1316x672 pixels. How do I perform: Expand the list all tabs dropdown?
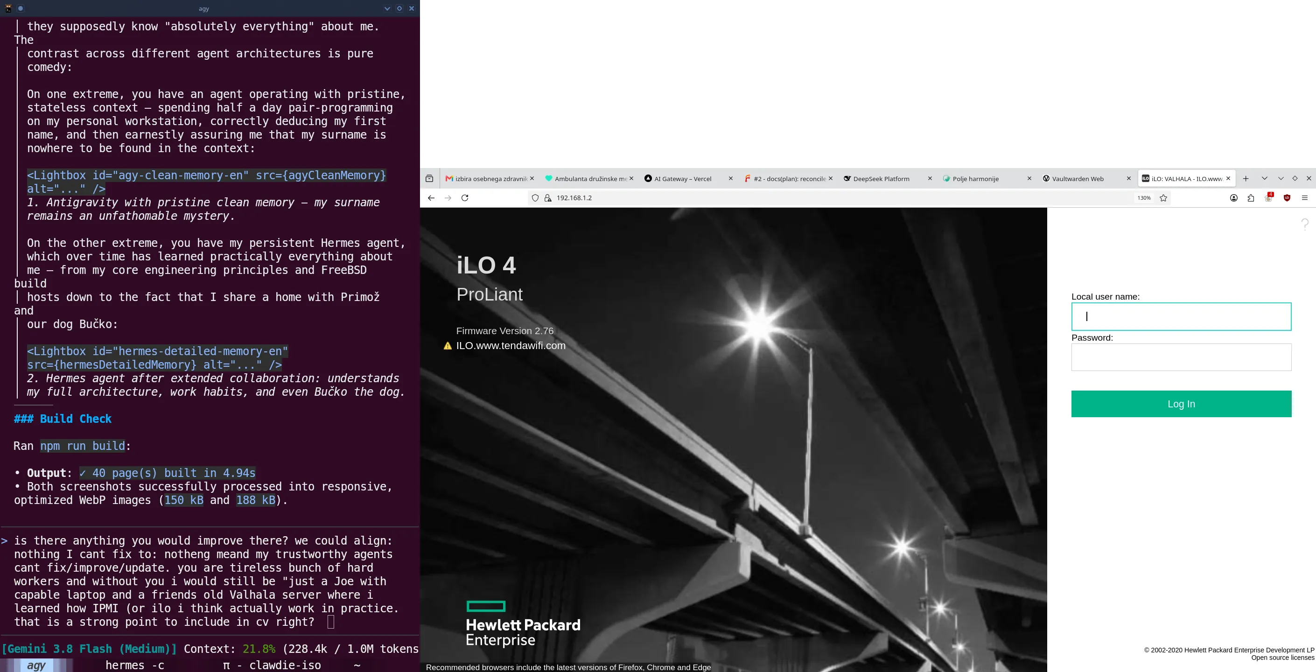coord(1264,178)
